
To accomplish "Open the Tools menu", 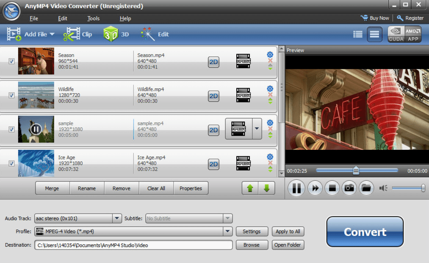I will 93,19.
